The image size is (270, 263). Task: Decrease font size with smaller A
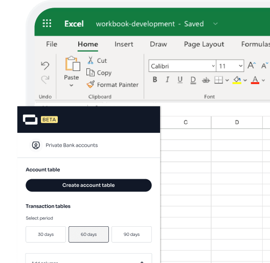[264, 65]
